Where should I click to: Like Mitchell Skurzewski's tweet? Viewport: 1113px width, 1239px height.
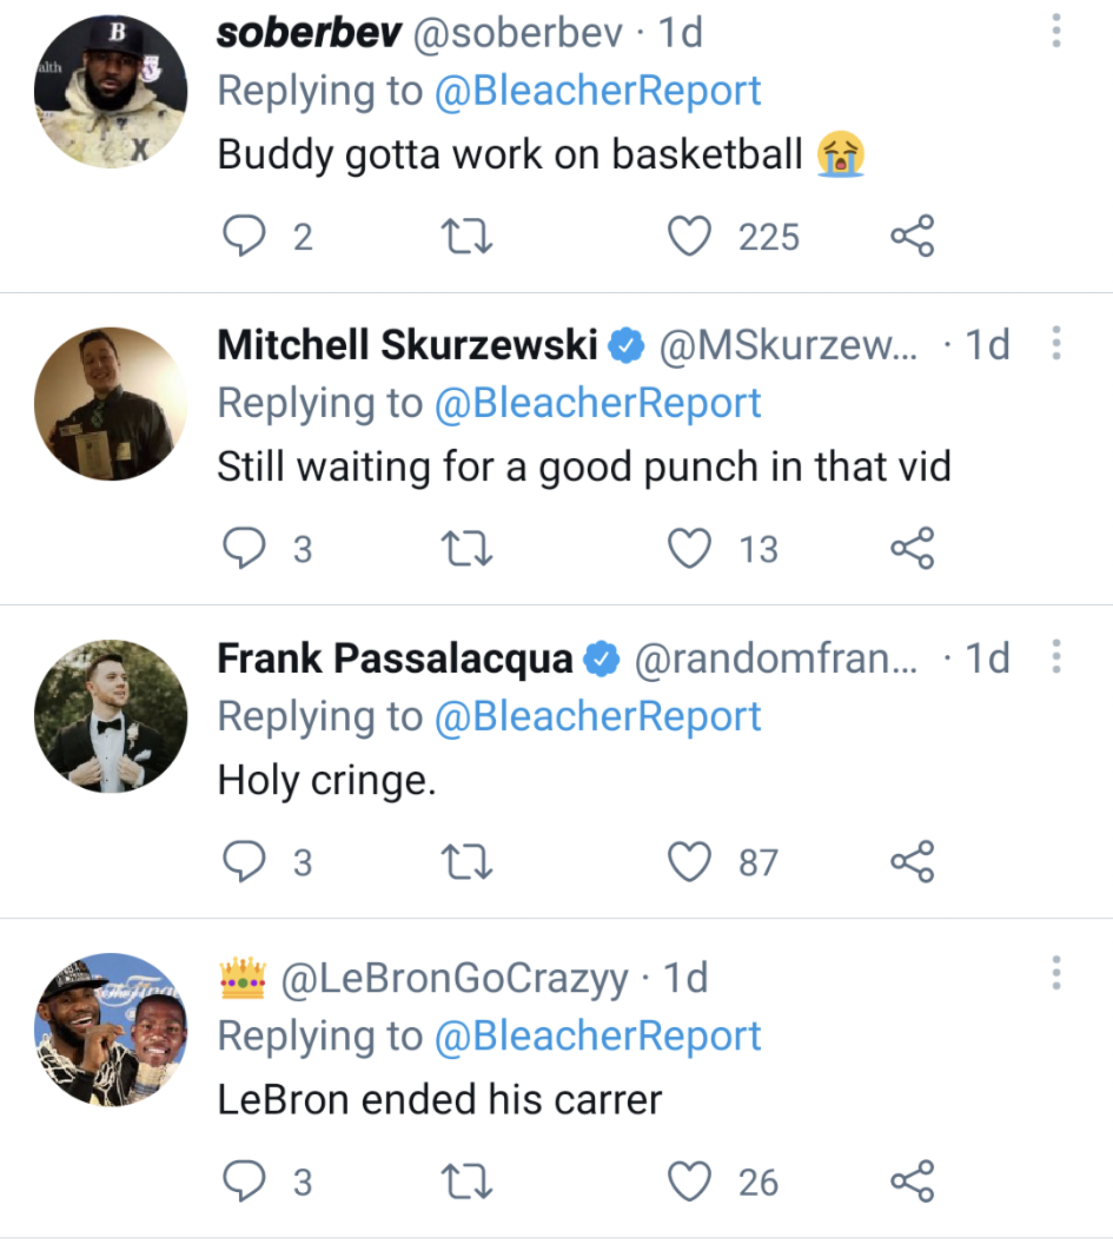coord(689,548)
